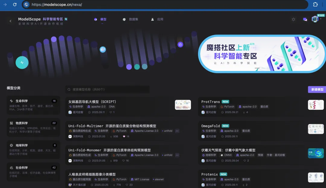Click the ProtTrans thumbnail image
This screenshot has height=188, width=326.
[316, 105]
